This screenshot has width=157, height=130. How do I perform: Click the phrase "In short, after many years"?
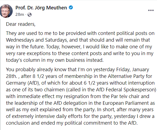125,110
